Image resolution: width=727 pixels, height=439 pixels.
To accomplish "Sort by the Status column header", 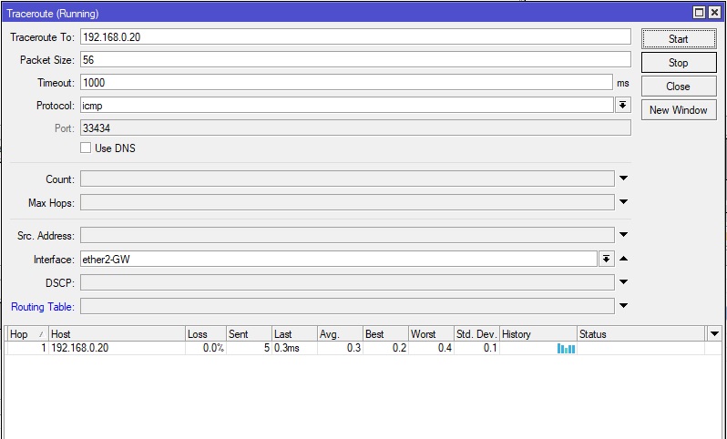I will point(641,333).
